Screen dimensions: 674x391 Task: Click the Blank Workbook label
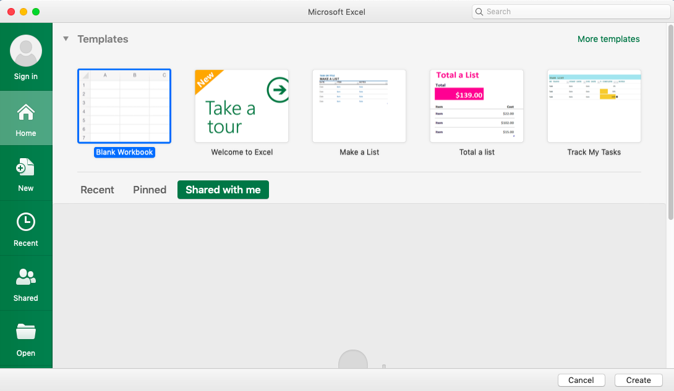coord(124,153)
